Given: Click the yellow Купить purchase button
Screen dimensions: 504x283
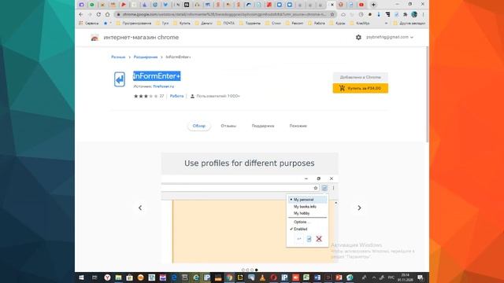Looking at the screenshot, I should click(361, 88).
